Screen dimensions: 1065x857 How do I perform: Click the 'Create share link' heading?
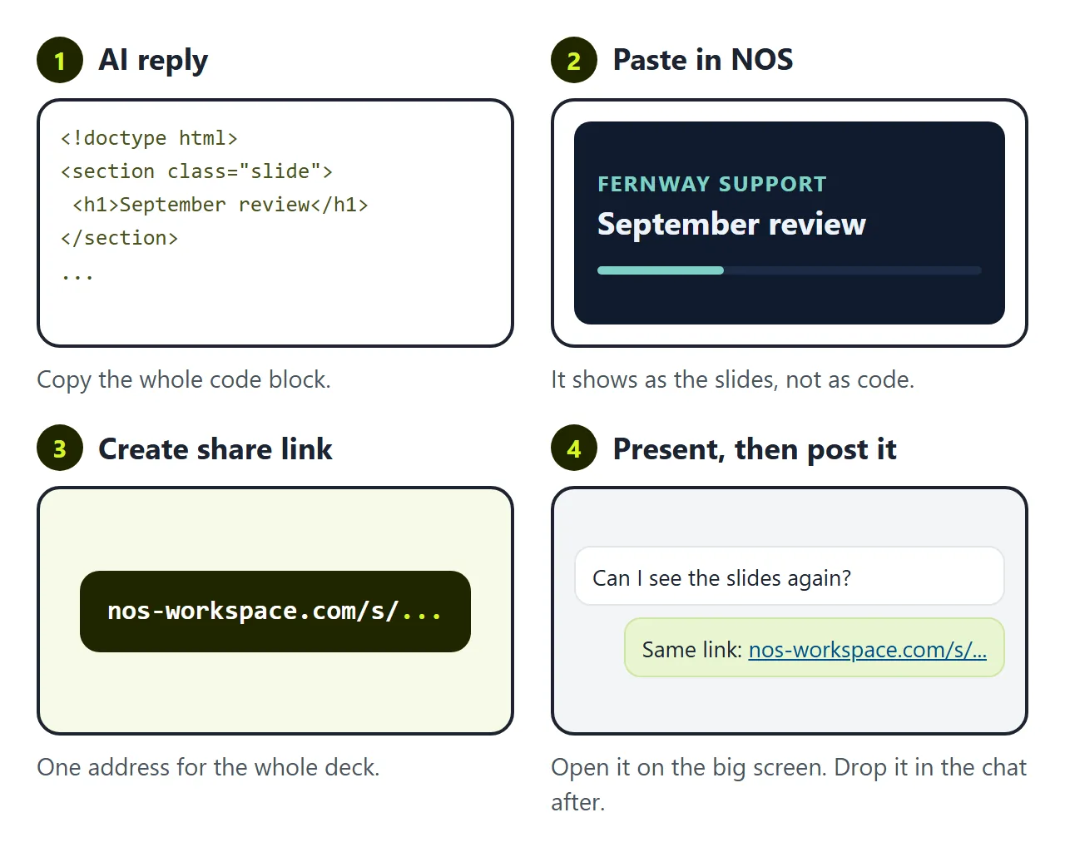coord(215,449)
